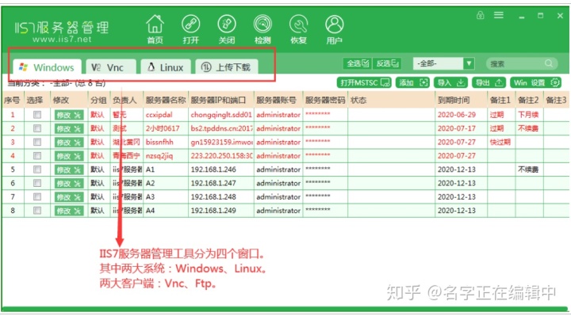Viewport: 571px width, 316px height.
Task: Tick the checkbox for server A4
Action: point(36,210)
